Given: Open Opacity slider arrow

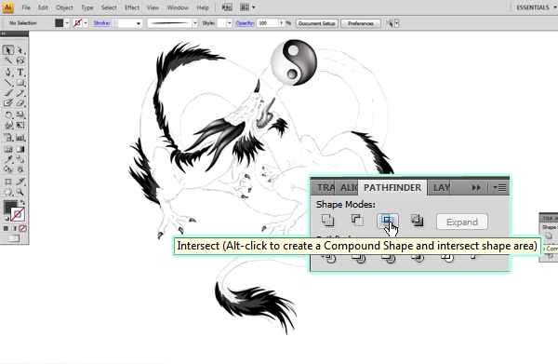Looking at the screenshot, I should point(282,23).
